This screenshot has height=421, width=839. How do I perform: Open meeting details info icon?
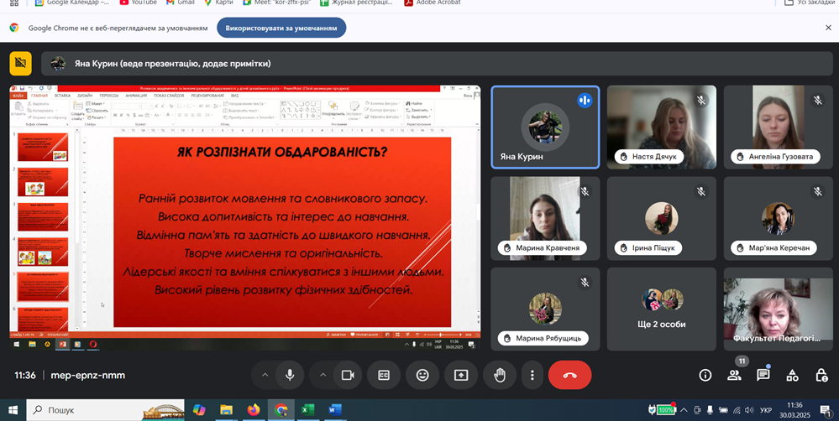coord(705,375)
